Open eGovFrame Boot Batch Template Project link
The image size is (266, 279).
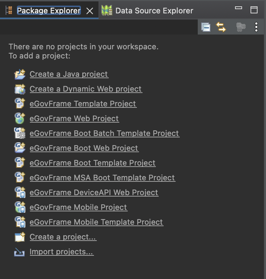point(104,133)
